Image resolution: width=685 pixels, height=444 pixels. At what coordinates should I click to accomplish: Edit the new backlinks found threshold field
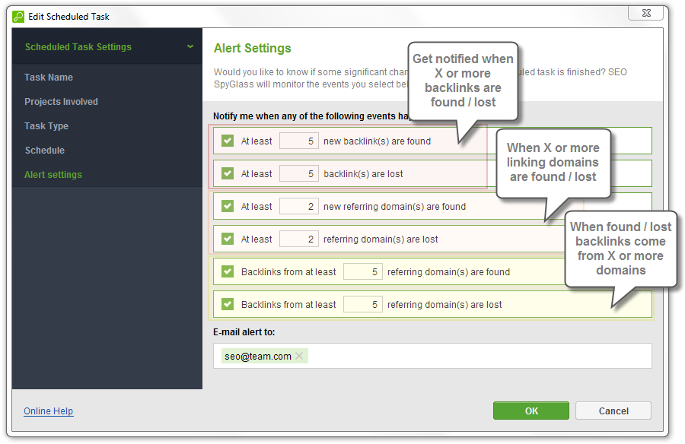click(299, 141)
